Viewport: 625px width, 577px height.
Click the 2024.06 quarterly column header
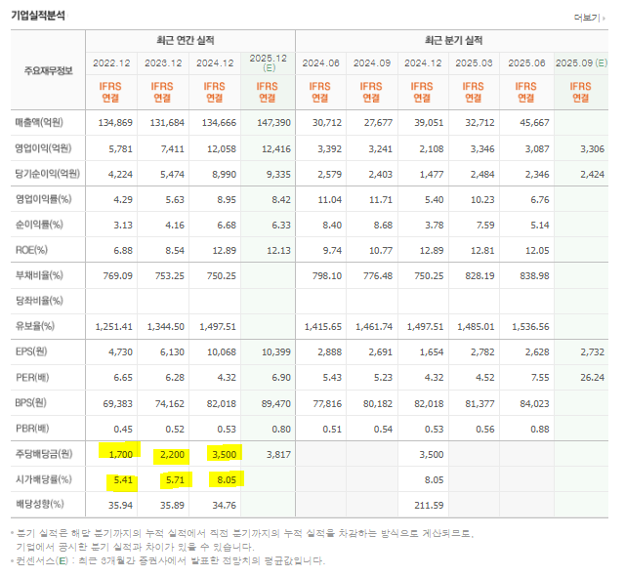click(x=320, y=62)
